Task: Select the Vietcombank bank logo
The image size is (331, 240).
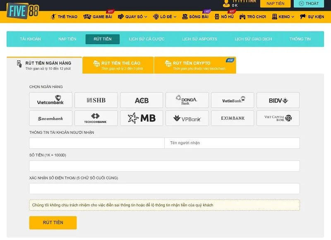Action: pyautogui.click(x=50, y=100)
